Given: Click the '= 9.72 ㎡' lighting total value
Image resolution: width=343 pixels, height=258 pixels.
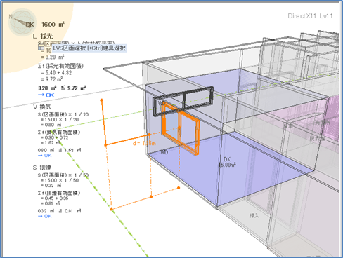Looking at the screenshot, I should 52,79.
